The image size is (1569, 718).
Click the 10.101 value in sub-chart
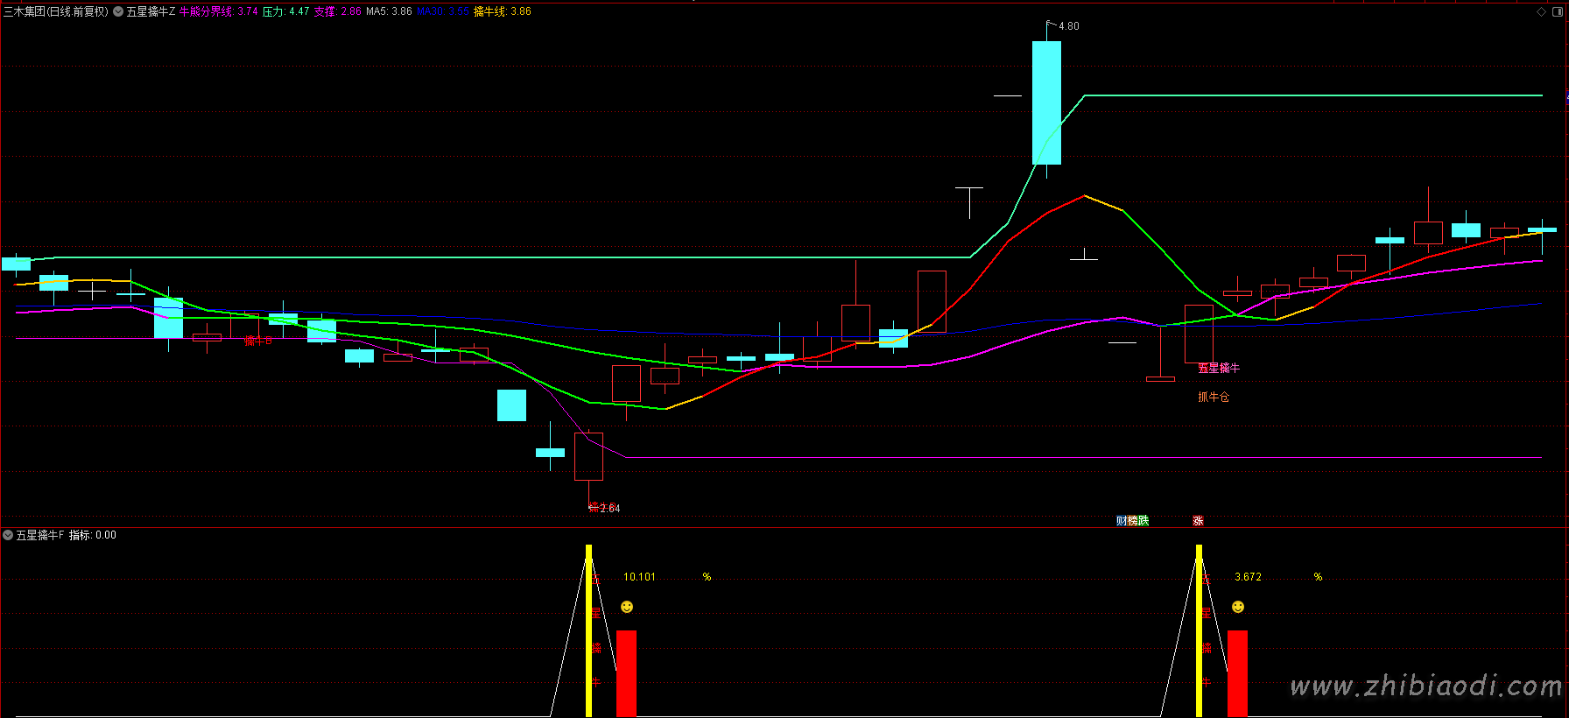click(x=639, y=577)
